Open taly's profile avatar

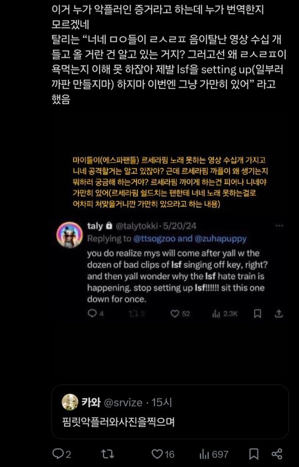click(70, 234)
